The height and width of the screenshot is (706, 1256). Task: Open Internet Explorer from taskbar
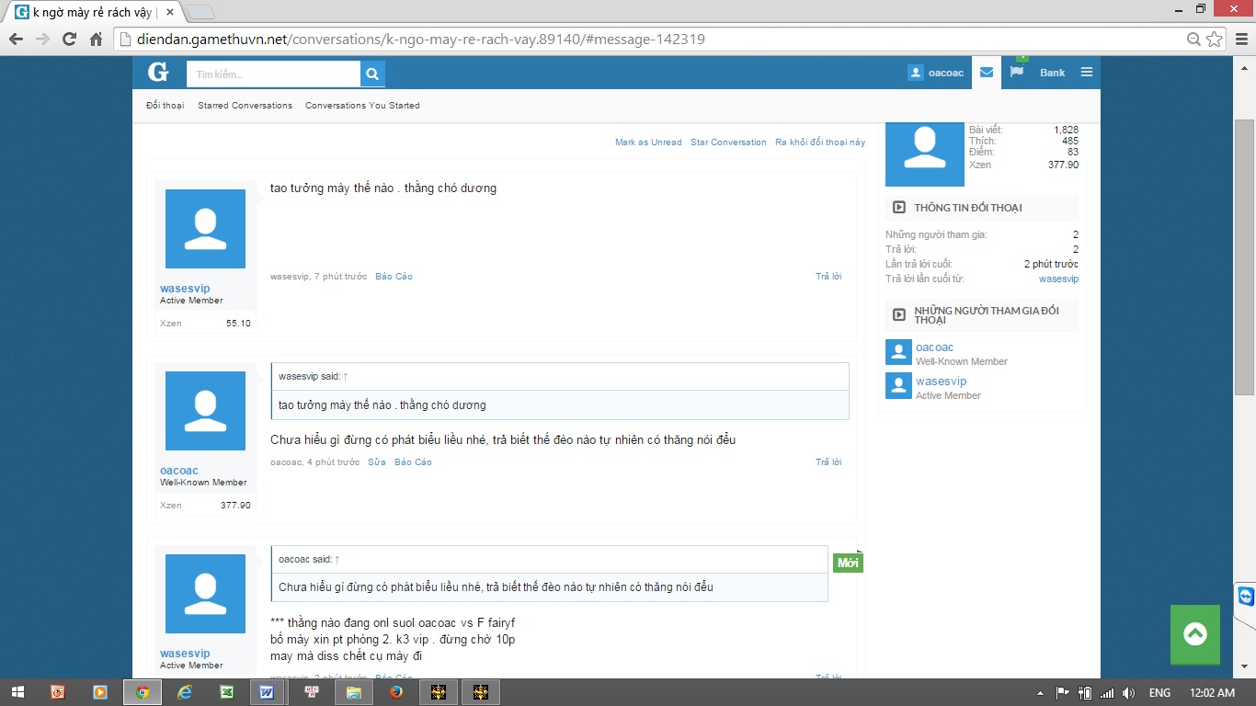(x=185, y=692)
